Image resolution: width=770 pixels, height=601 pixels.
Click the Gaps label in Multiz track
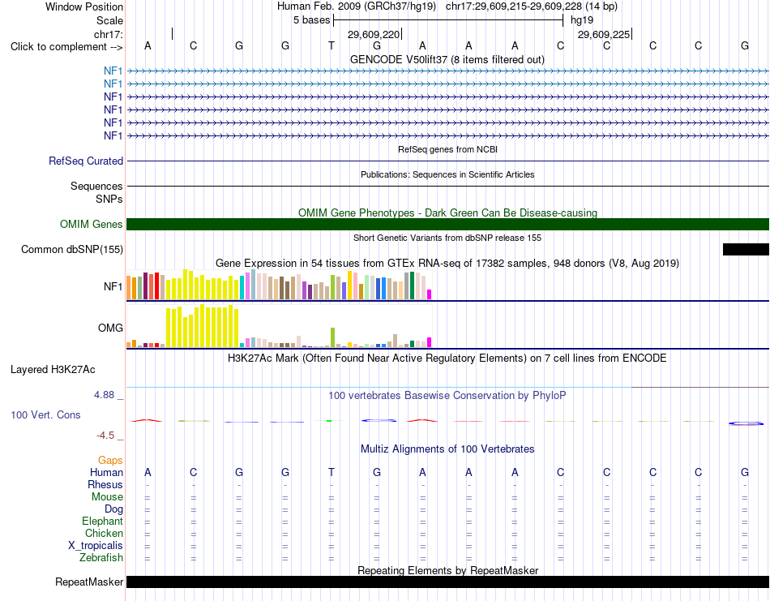tap(110, 461)
